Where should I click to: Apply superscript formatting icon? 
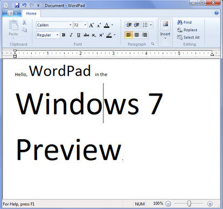101,35
